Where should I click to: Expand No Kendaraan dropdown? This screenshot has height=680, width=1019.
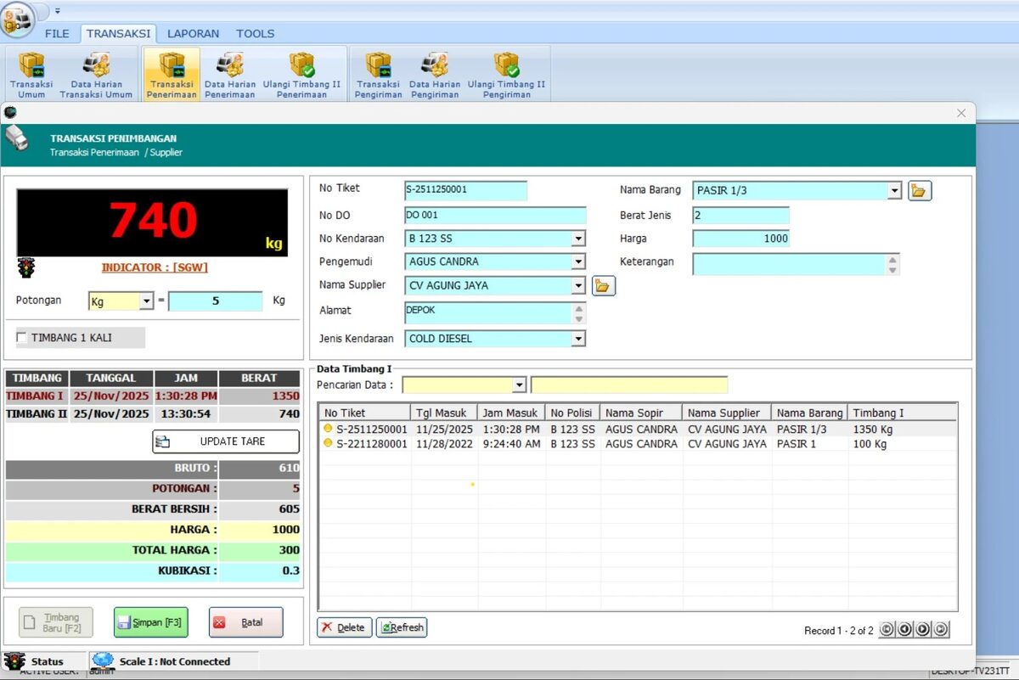point(578,239)
